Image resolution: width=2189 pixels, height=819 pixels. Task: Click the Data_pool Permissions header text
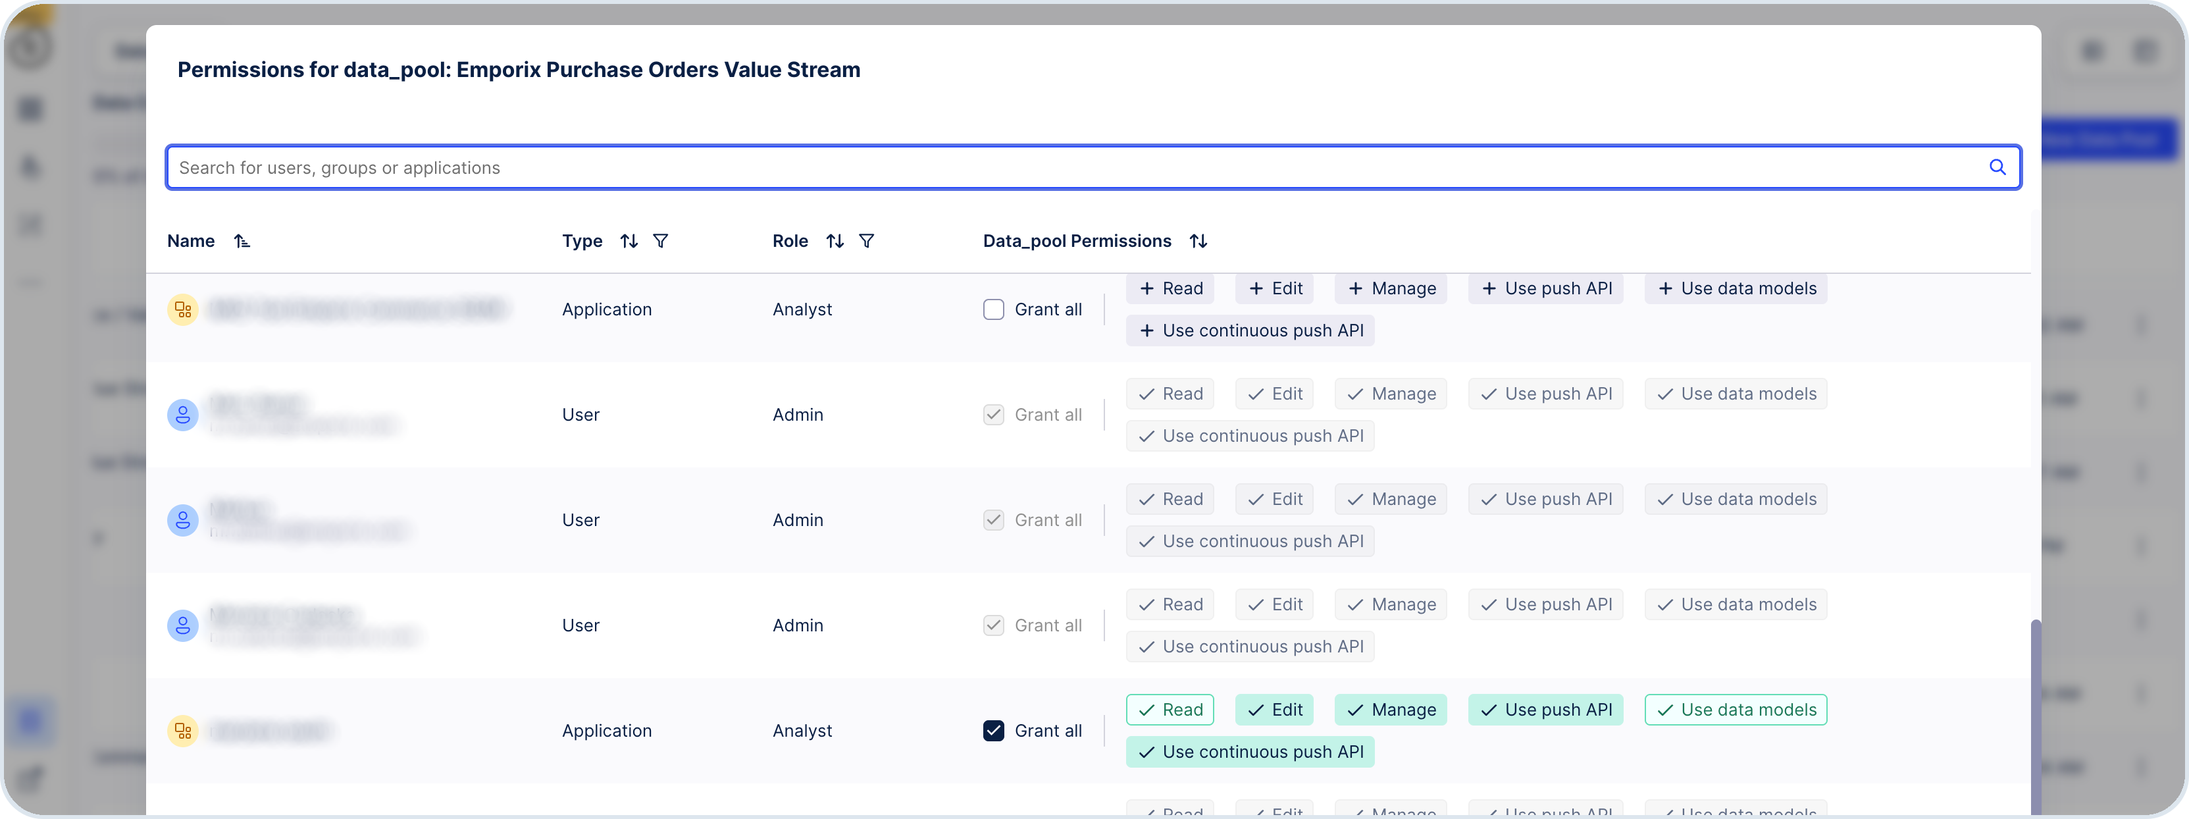[1077, 242]
